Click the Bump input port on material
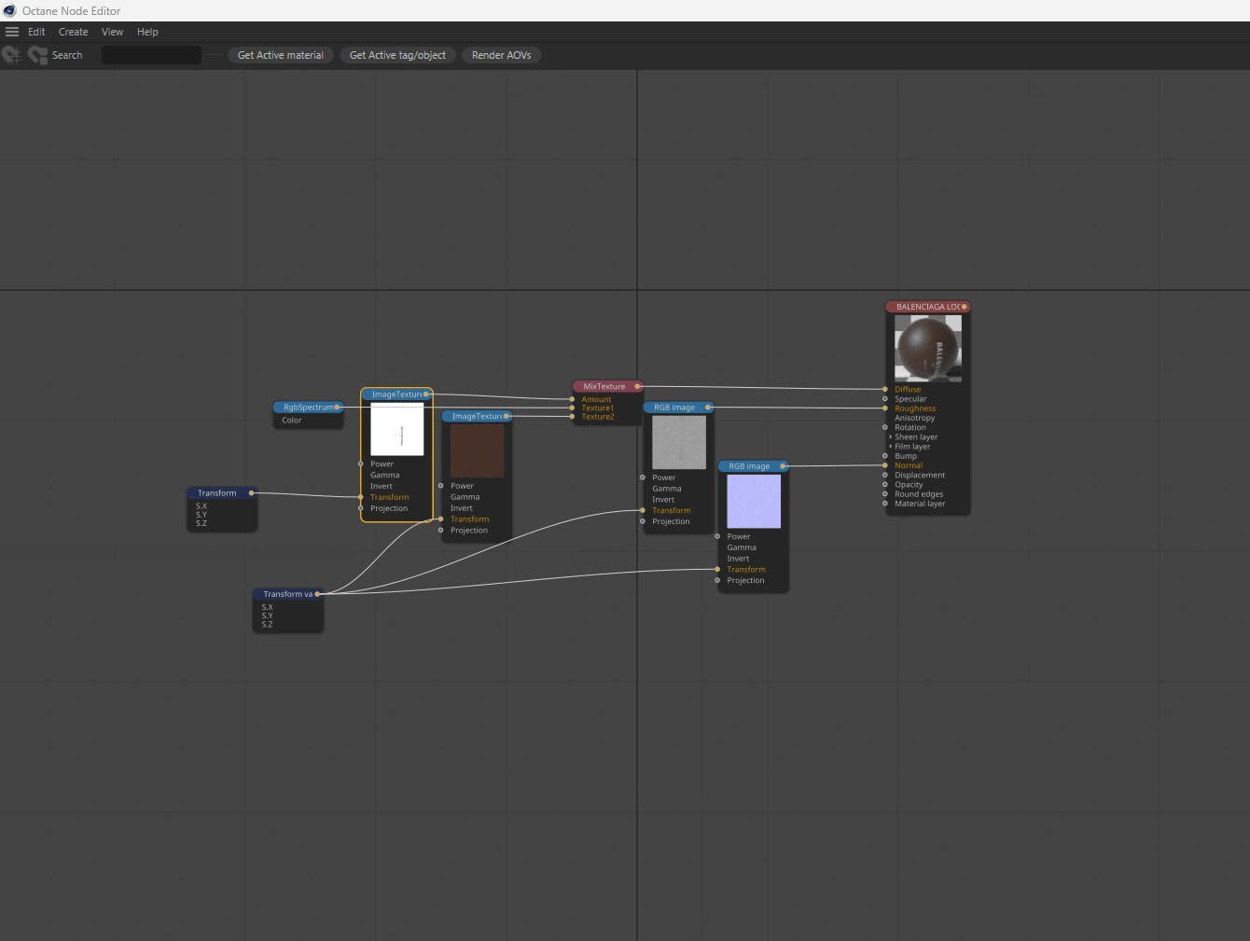The image size is (1250, 941). tap(885, 456)
